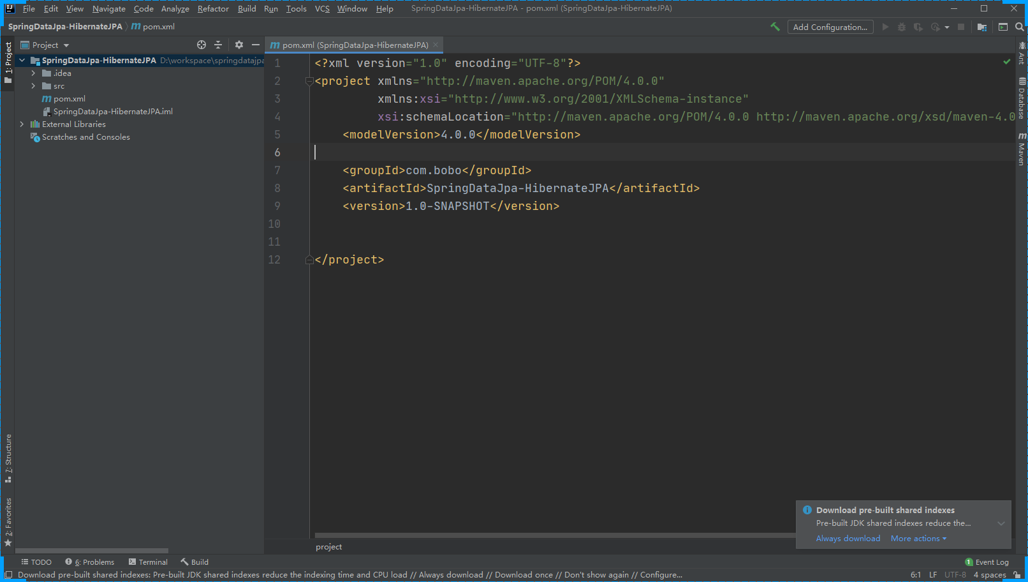The width and height of the screenshot is (1028, 582).
Task: Open the Event Log
Action: point(987,562)
